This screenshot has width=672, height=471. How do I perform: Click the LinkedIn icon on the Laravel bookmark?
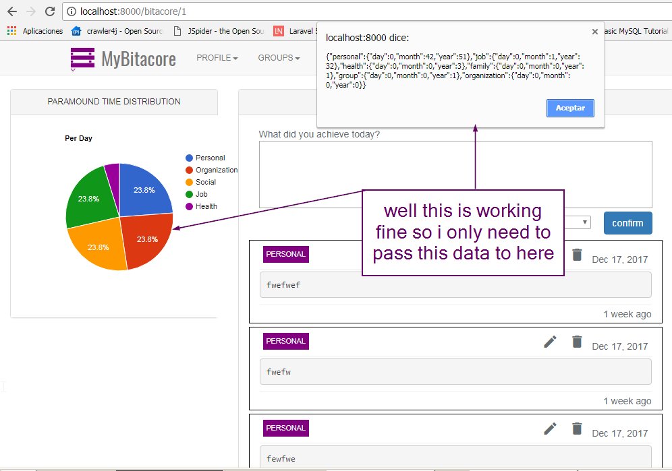click(x=278, y=31)
